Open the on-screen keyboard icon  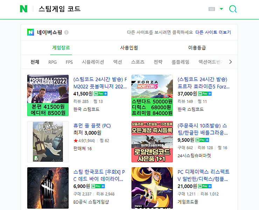pyautogui.click(x=212, y=9)
